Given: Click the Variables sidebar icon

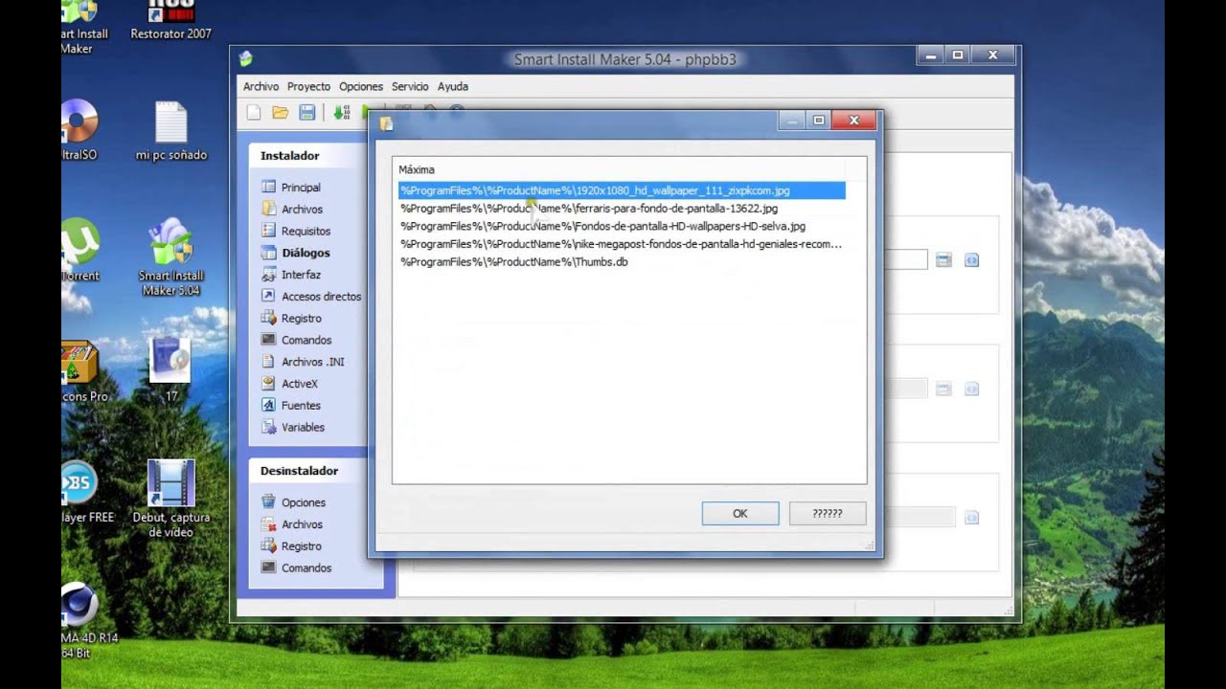Looking at the screenshot, I should (269, 427).
